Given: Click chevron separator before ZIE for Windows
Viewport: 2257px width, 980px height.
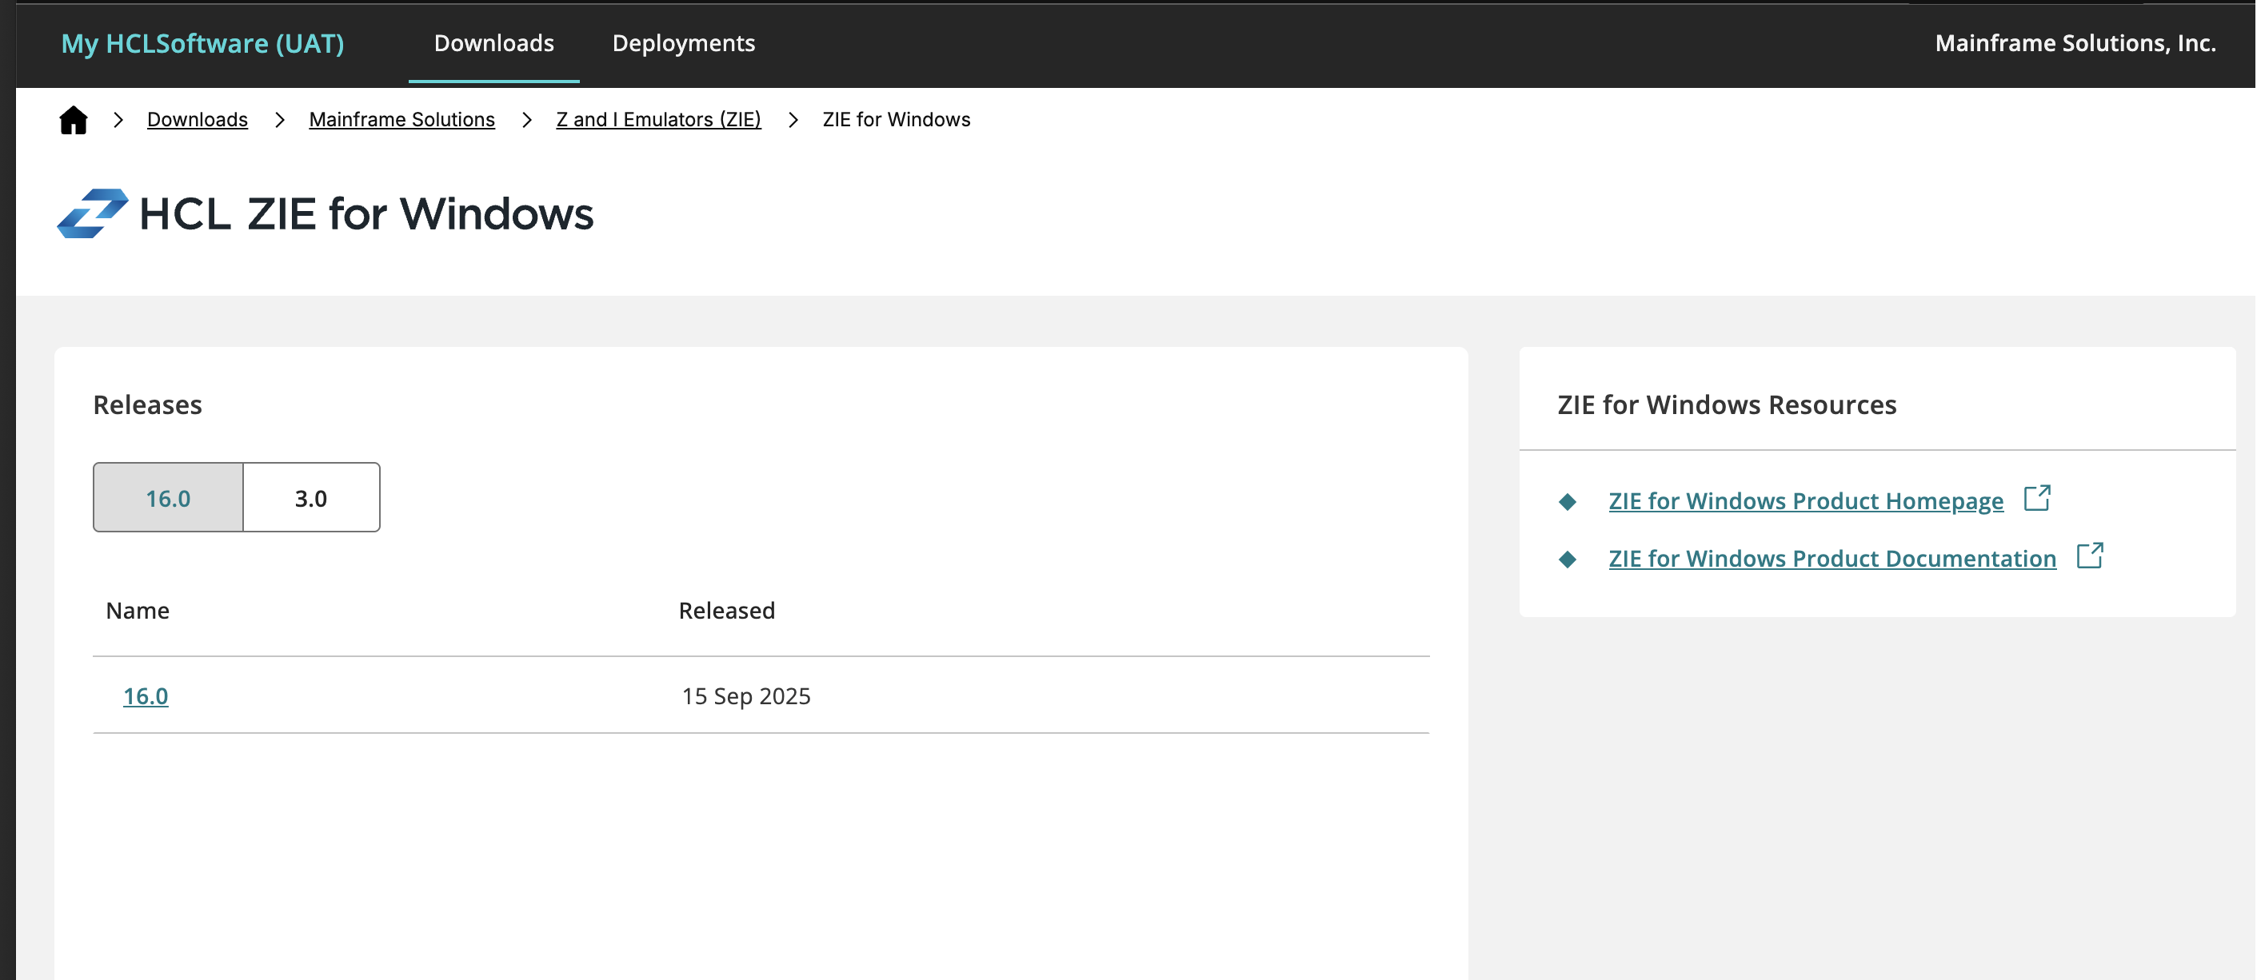Looking at the screenshot, I should coord(792,120).
